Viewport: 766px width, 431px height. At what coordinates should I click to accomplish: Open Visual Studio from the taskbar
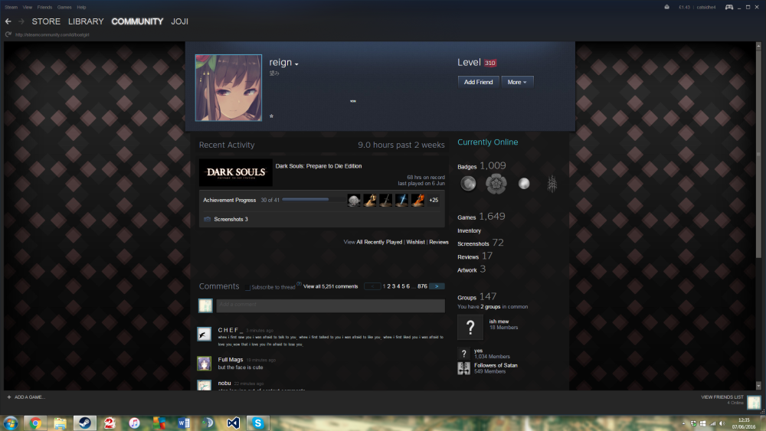pyautogui.click(x=233, y=423)
